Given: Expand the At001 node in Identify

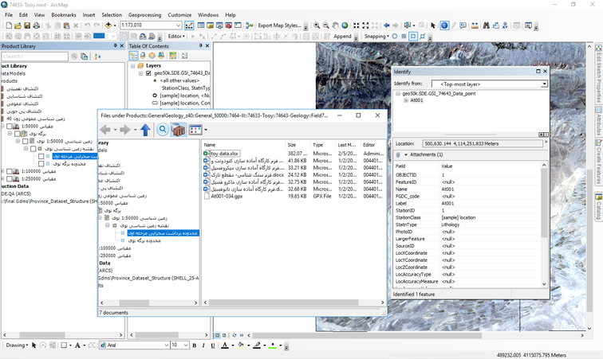Looking at the screenshot, I should 405,100.
